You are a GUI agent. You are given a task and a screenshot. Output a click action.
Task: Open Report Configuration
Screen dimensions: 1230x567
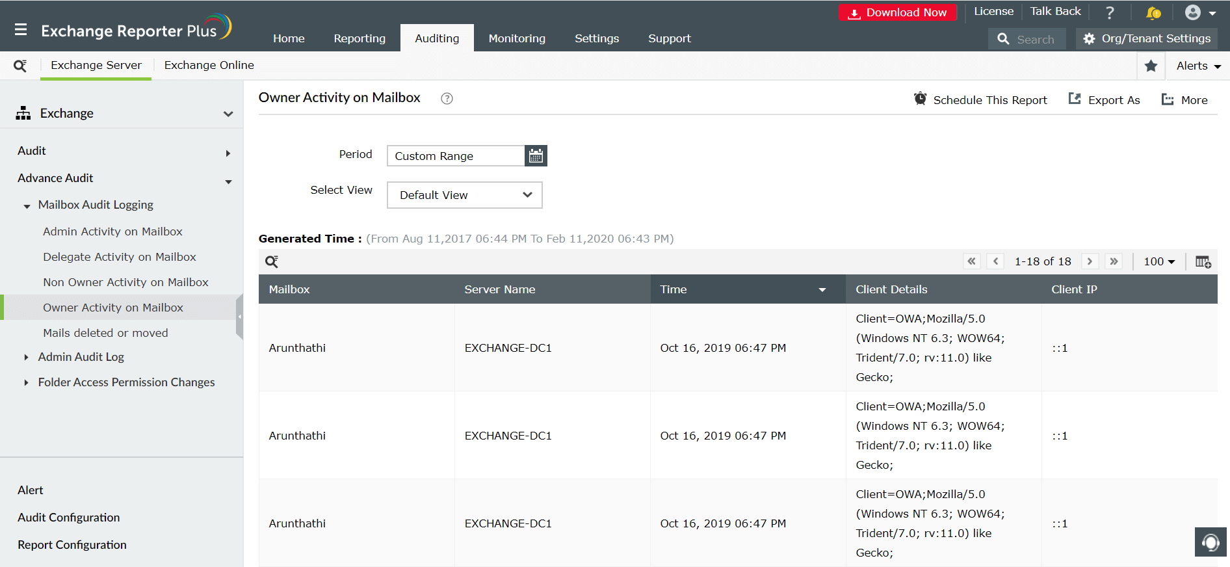(72, 545)
